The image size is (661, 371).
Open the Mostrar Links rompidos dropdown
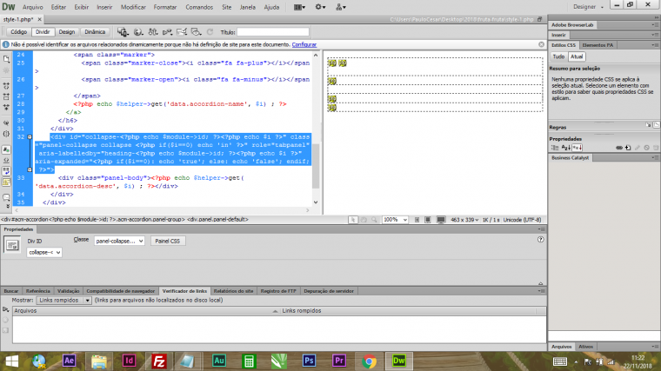tap(63, 300)
